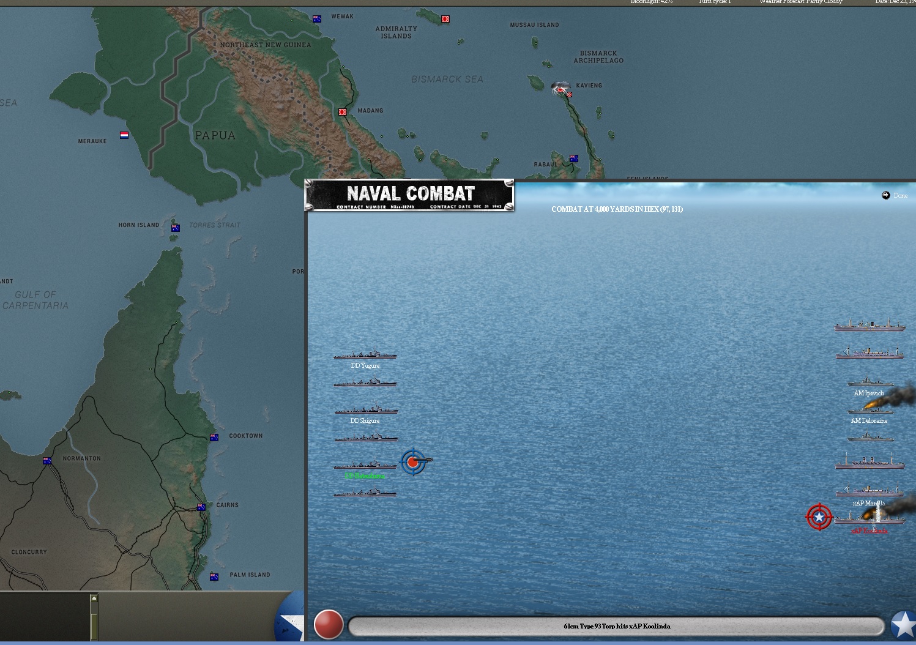Image resolution: width=916 pixels, height=645 pixels.
Task: Click the small red marker beside Kavieng
Action: [x=569, y=94]
